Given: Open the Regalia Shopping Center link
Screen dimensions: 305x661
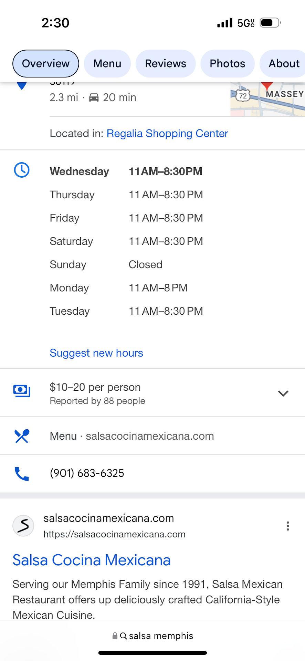Looking at the screenshot, I should [167, 134].
